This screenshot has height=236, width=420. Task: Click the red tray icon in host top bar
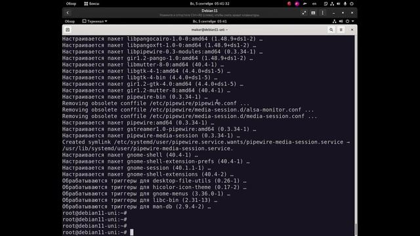coord(289,4)
